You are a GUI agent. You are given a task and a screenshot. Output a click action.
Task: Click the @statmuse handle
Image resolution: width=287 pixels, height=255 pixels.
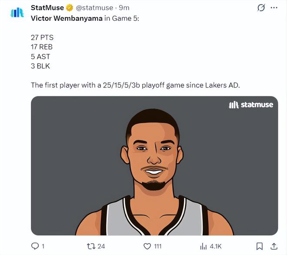coord(94,8)
